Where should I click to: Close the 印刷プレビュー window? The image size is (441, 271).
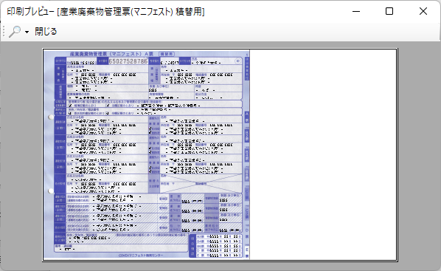(x=423, y=11)
